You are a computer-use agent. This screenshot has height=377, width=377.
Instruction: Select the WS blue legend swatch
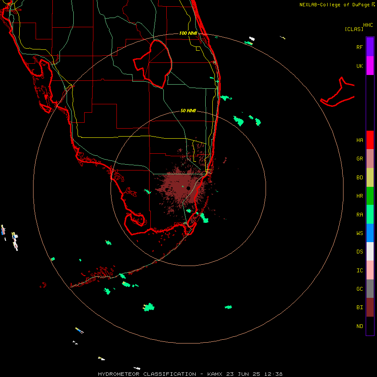pos(370,233)
